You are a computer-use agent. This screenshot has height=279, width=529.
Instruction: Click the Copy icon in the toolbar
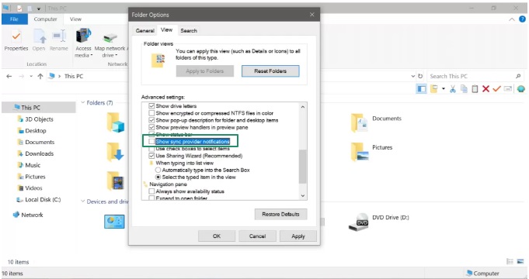464,89
